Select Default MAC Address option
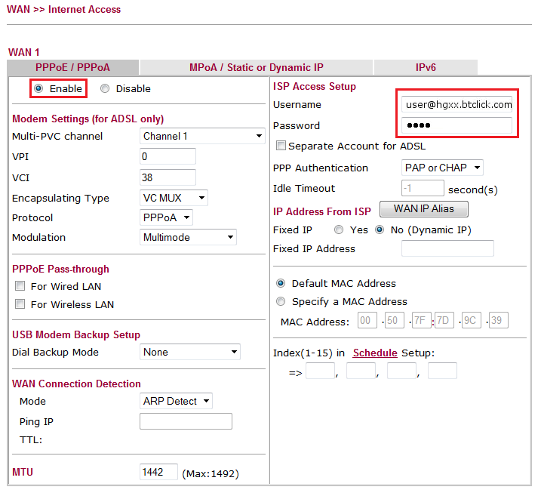 click(281, 283)
